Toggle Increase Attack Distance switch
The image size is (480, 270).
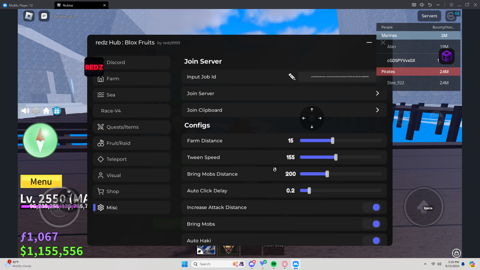coord(371,207)
